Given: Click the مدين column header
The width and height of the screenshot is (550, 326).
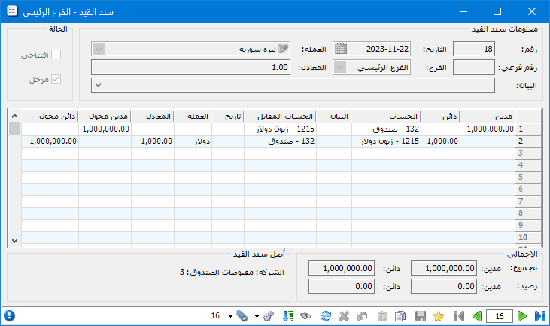Looking at the screenshot, I should (488, 116).
